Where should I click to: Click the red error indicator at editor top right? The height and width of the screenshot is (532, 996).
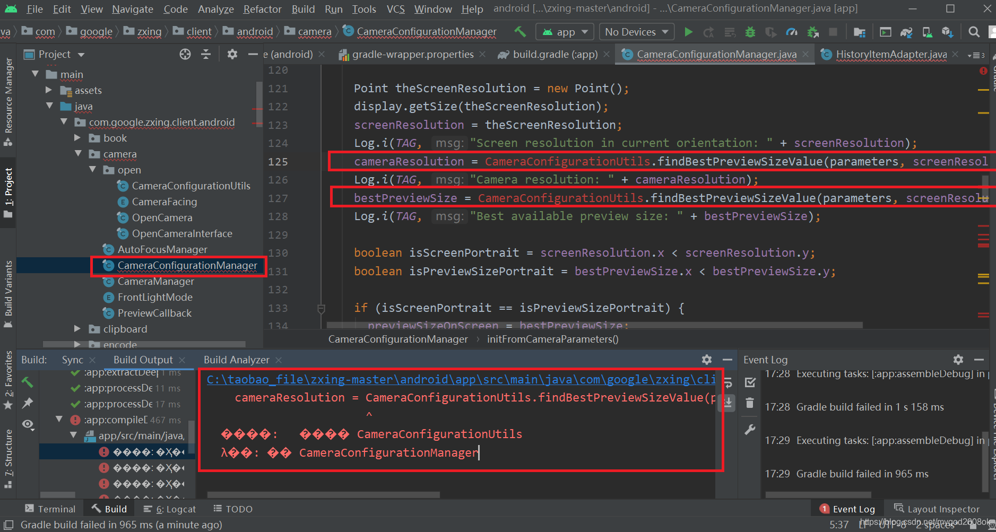(x=983, y=71)
